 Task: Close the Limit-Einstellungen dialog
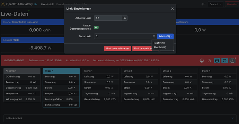tap(172, 9)
